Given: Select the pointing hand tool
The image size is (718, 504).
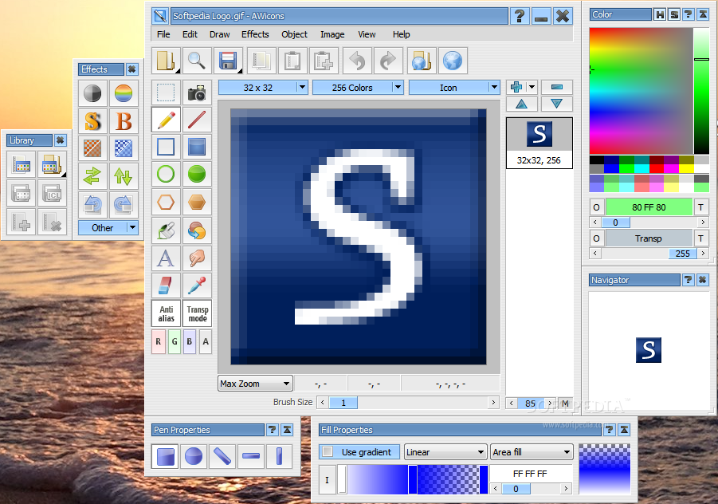Looking at the screenshot, I should (x=197, y=258).
